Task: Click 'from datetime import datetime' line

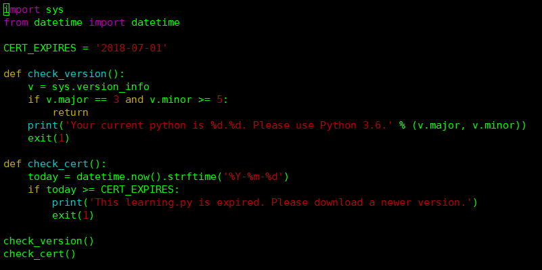Action: [x=91, y=23]
